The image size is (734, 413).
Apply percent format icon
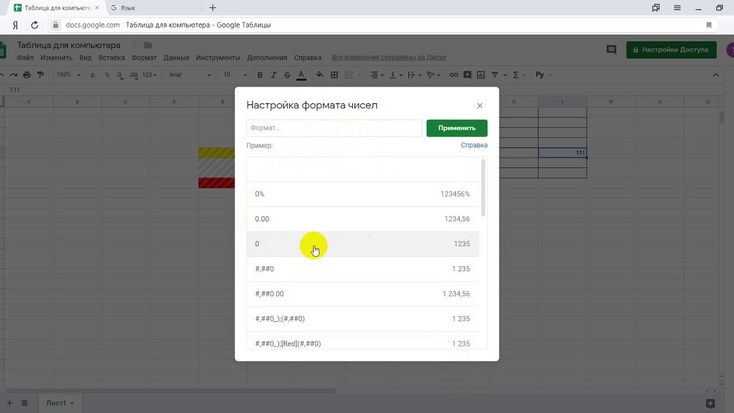tap(107, 75)
